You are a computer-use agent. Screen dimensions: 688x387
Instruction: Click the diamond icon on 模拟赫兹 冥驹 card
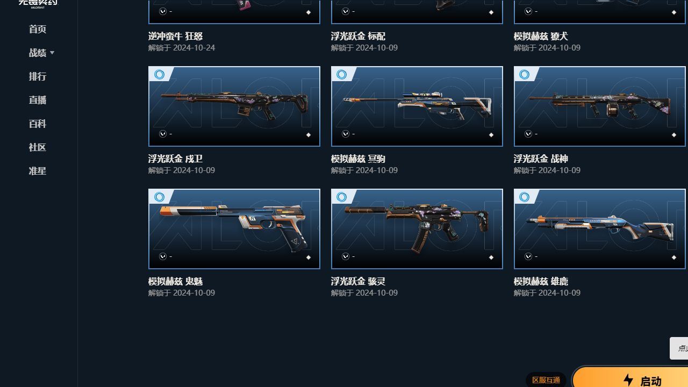pos(491,135)
